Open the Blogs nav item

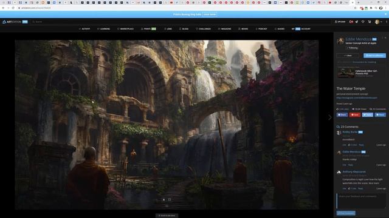184,29
